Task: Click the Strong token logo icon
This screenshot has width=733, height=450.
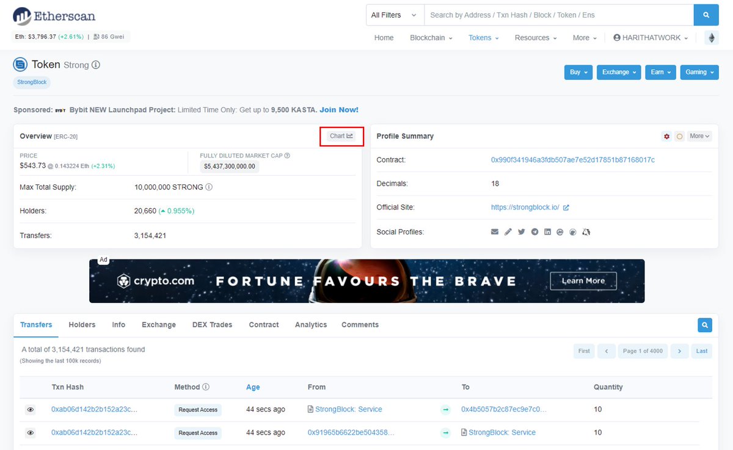Action: point(21,64)
